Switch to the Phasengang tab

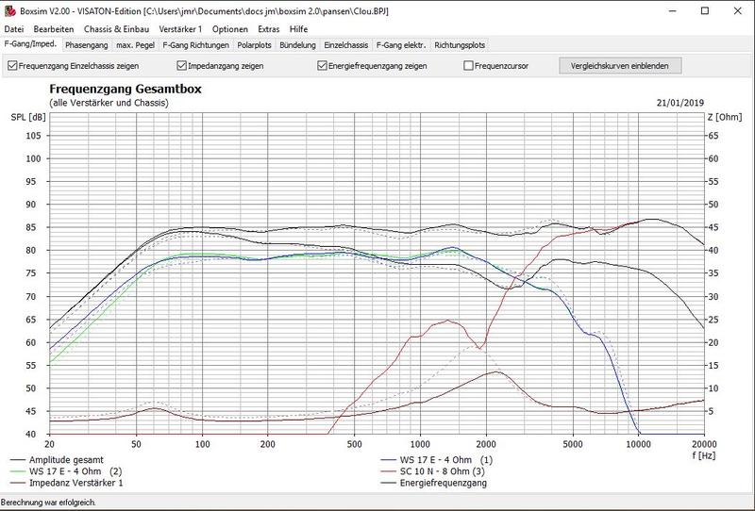point(87,44)
